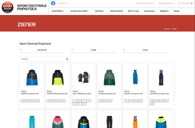This screenshot has width=195, height=128.
Task: Open the Sortiment menu
Action: point(58,11)
